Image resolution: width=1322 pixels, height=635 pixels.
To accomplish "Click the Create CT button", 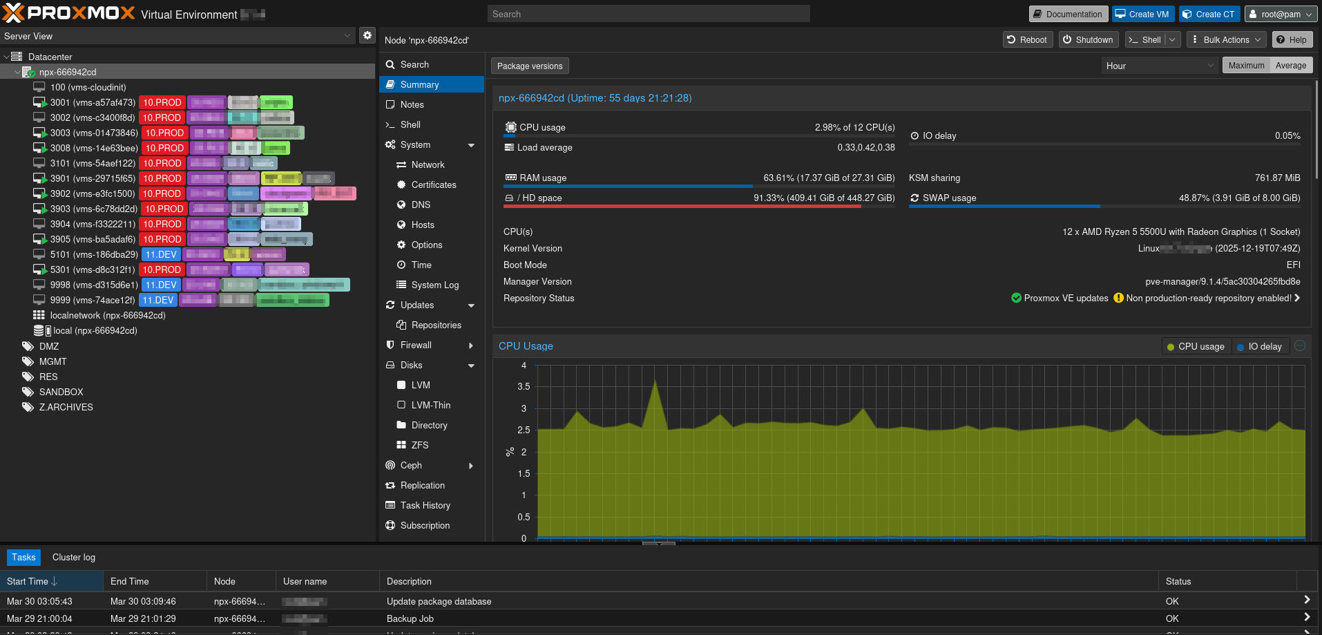I will 1209,14.
